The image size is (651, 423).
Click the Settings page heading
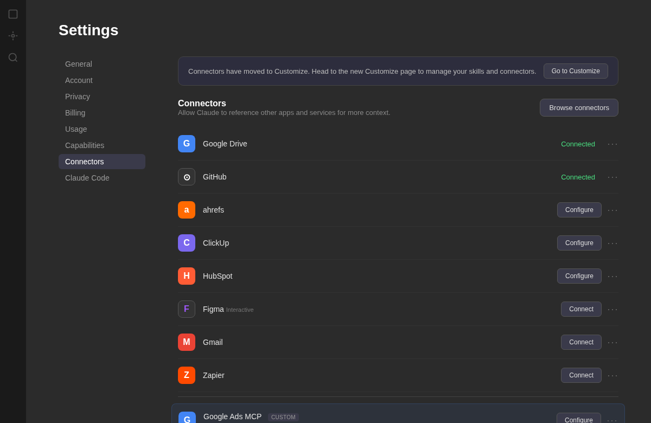[x=88, y=30]
